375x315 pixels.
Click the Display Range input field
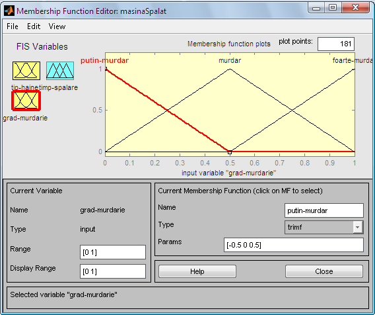113,271
